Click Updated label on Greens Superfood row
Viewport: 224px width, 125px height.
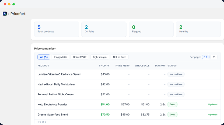click(213, 114)
